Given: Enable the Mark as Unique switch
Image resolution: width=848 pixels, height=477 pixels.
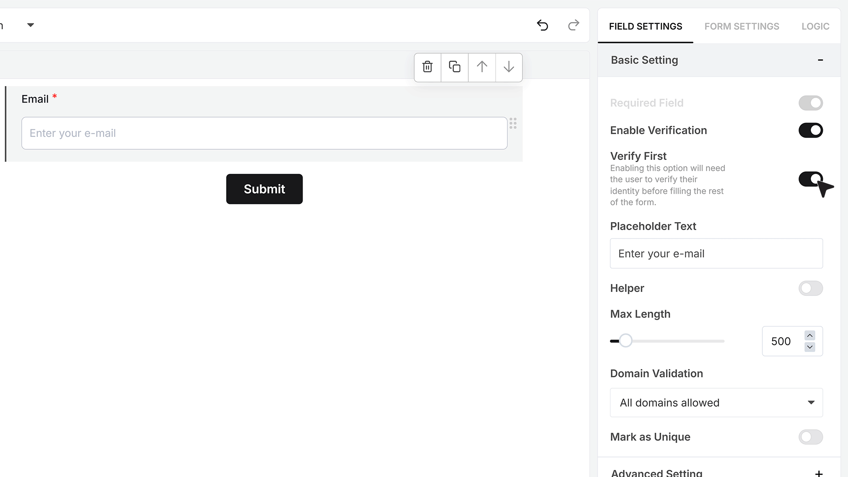Looking at the screenshot, I should (x=810, y=437).
